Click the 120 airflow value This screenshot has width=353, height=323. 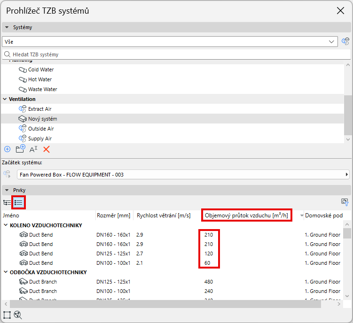click(x=209, y=254)
